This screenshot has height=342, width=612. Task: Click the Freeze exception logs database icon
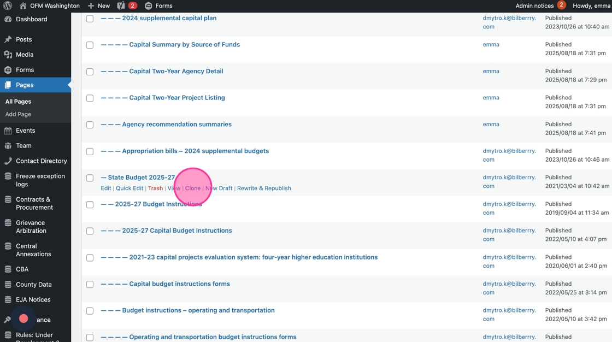(x=8, y=176)
